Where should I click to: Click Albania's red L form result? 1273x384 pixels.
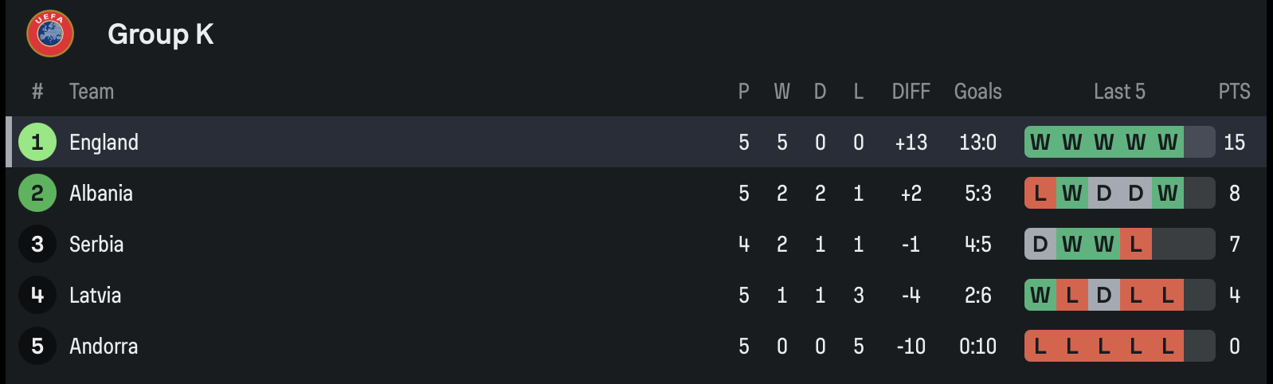point(1040,193)
